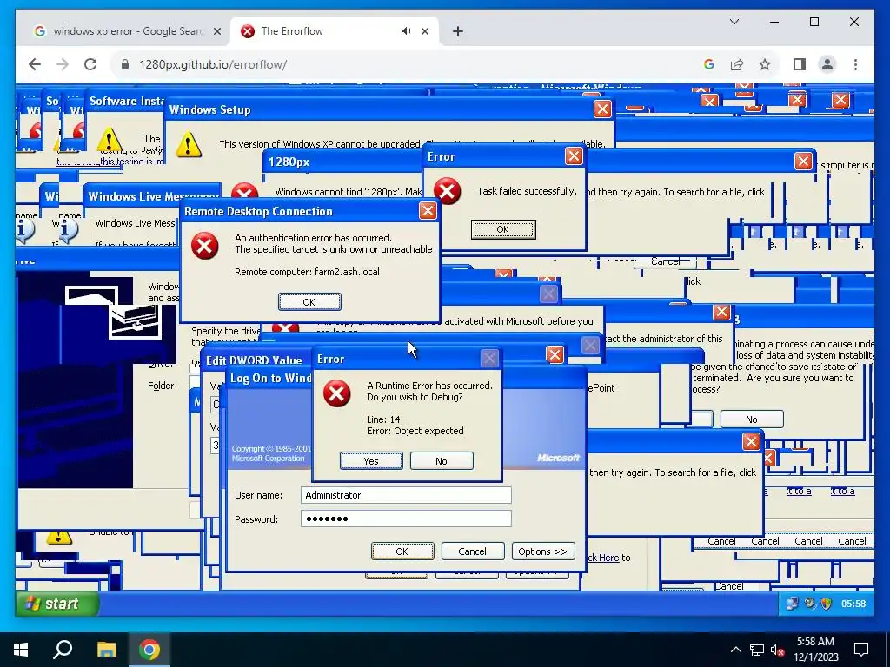Reload the Errorflow page
This screenshot has width=890, height=667.
coord(90,64)
